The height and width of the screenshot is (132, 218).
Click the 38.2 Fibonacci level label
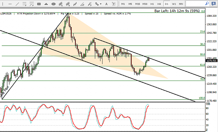point(202,44)
